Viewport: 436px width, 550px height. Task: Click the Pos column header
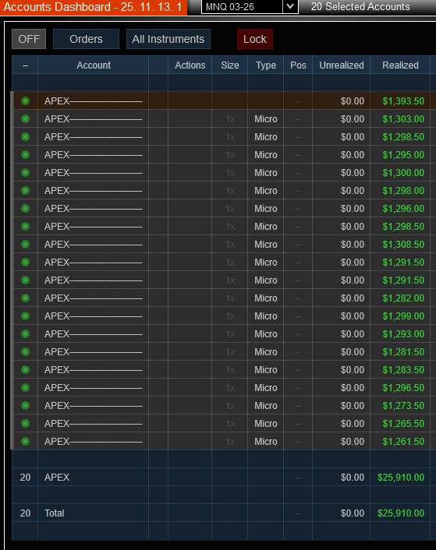(x=298, y=65)
